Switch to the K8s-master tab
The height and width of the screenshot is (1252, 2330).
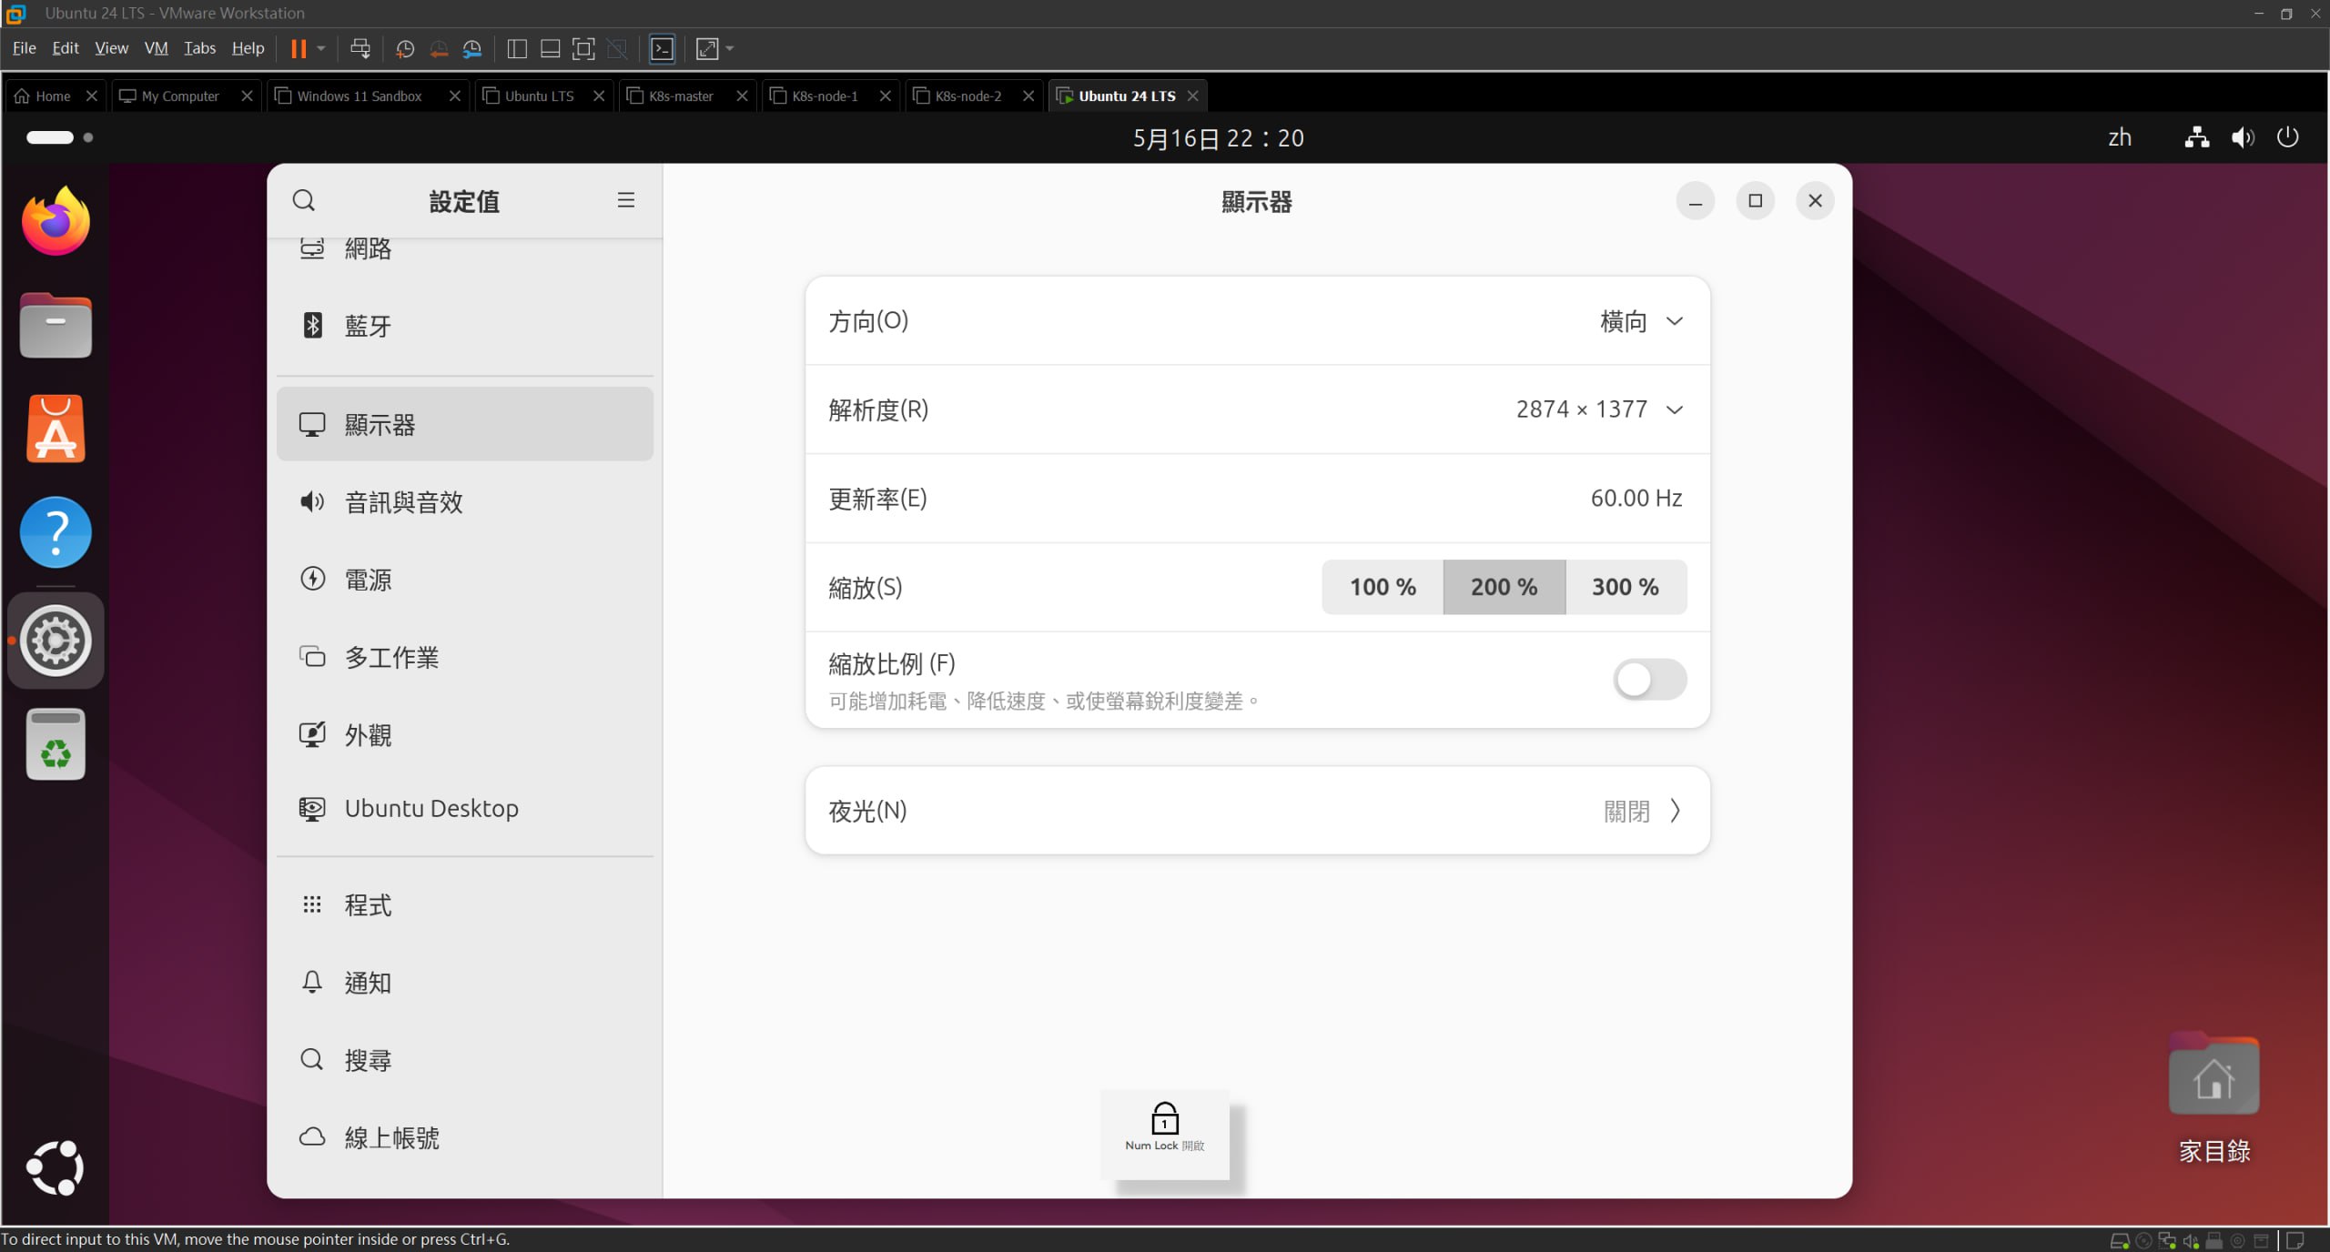coord(680,96)
